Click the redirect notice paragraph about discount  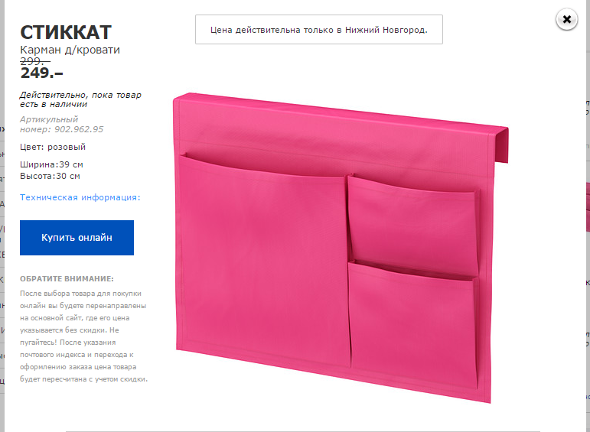tap(84, 336)
